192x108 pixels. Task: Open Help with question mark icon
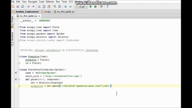point(107,7)
